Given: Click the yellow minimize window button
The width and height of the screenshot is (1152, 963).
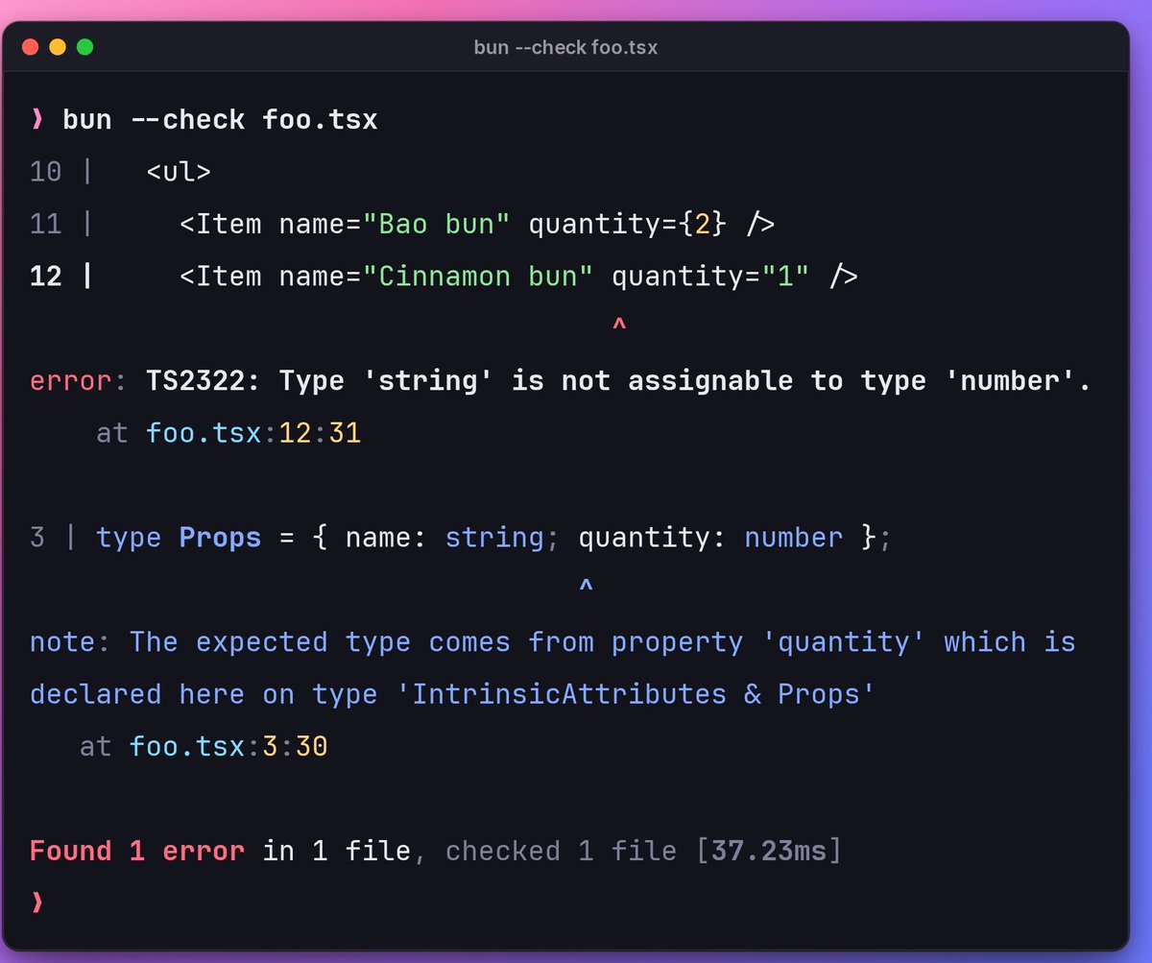Looking at the screenshot, I should pyautogui.click(x=57, y=46).
